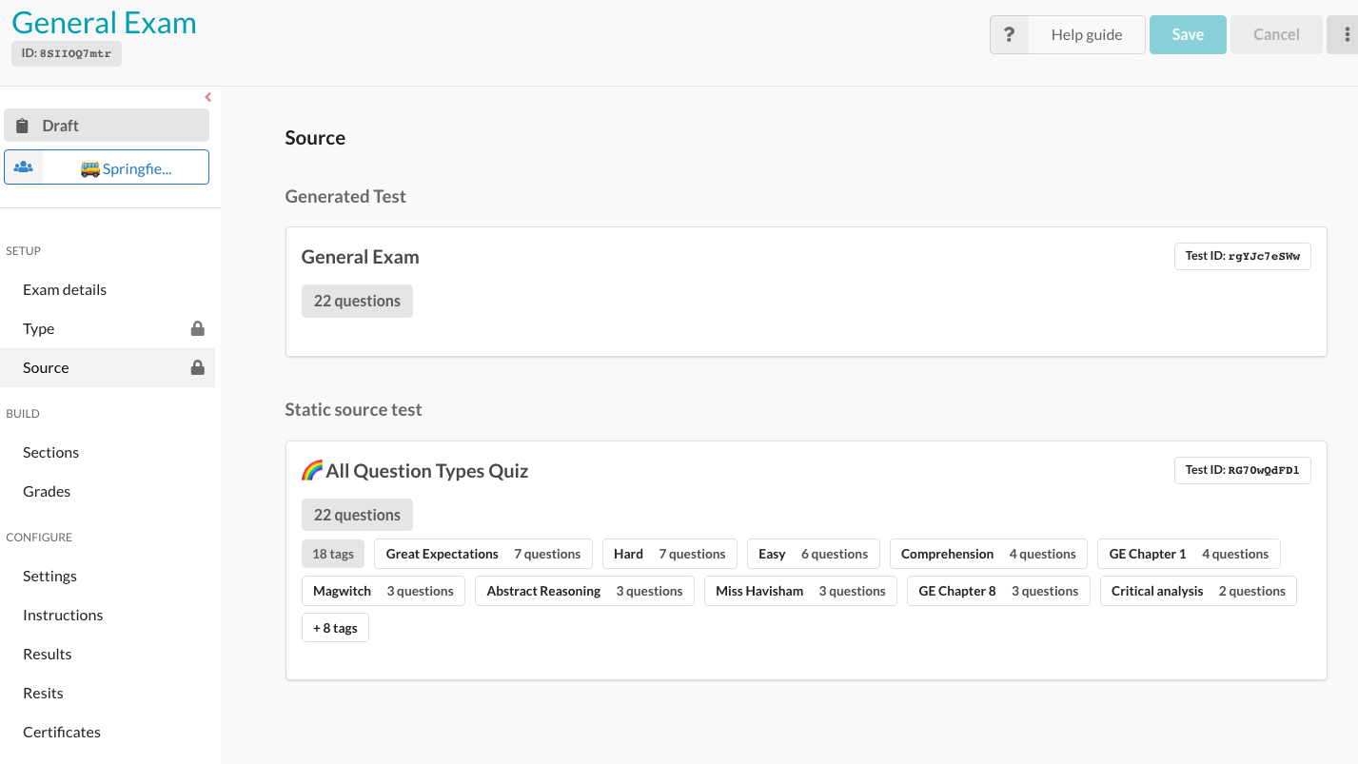Open the Springfield group selector

click(126, 168)
